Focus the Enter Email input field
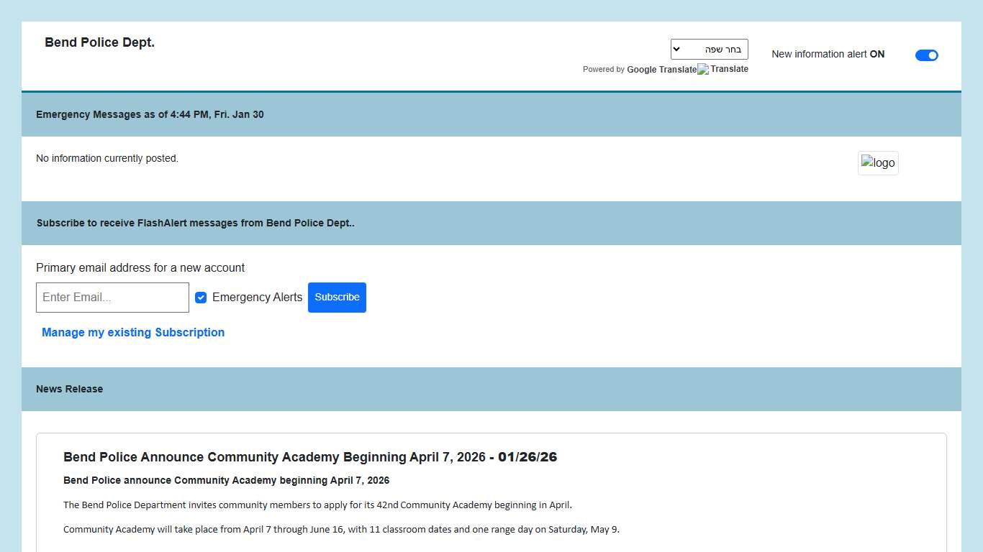This screenshot has width=983, height=552. click(x=112, y=298)
